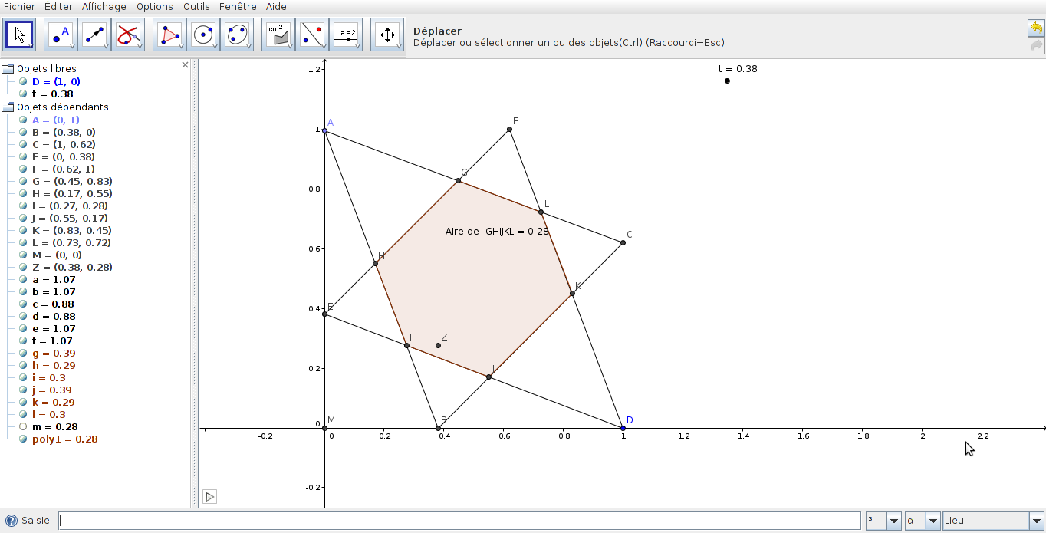Open the α symbol dropdown

[x=933, y=521]
